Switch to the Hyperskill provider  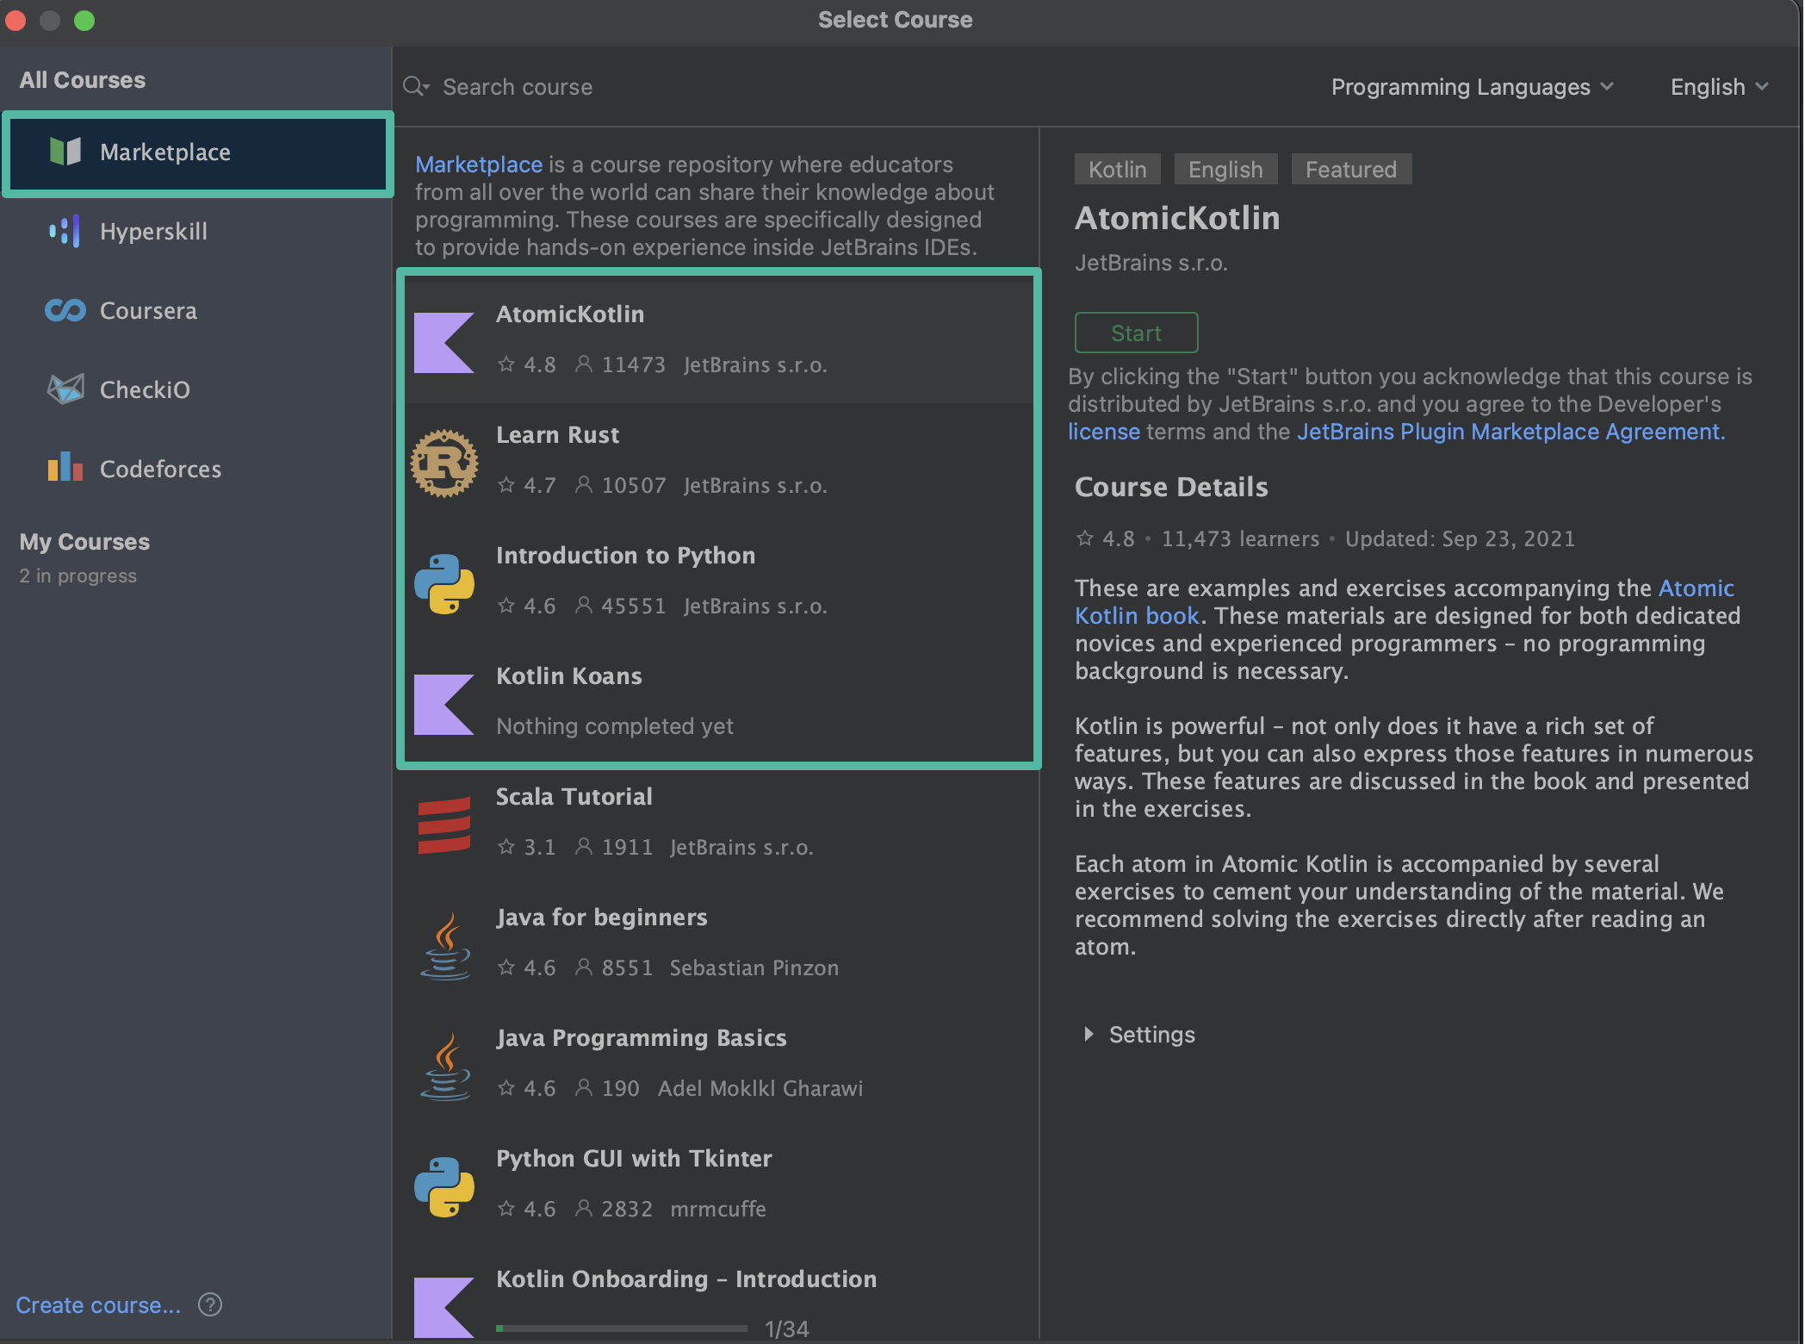(x=198, y=231)
